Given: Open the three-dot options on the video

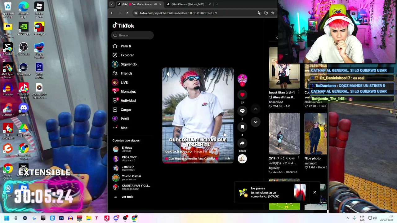Looking at the screenshot, I should tap(227, 74).
